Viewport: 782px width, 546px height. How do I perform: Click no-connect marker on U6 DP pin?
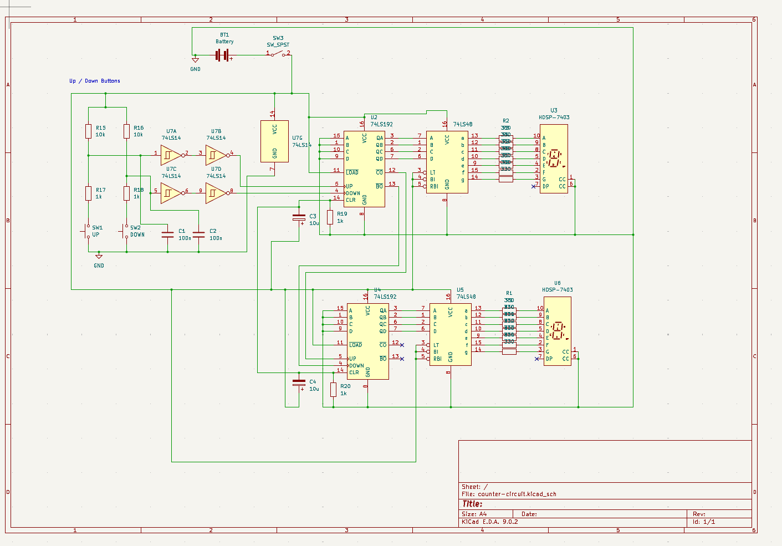(536, 359)
